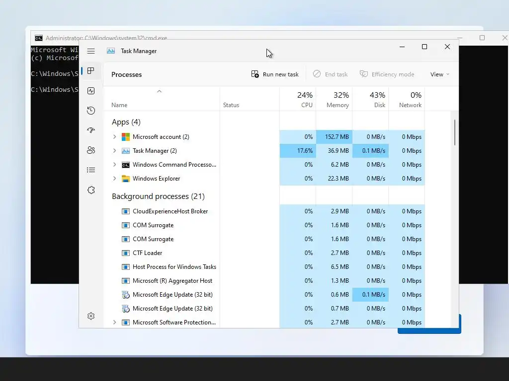Click the cmd.exe window title icon
509x381 pixels.
coord(39,38)
